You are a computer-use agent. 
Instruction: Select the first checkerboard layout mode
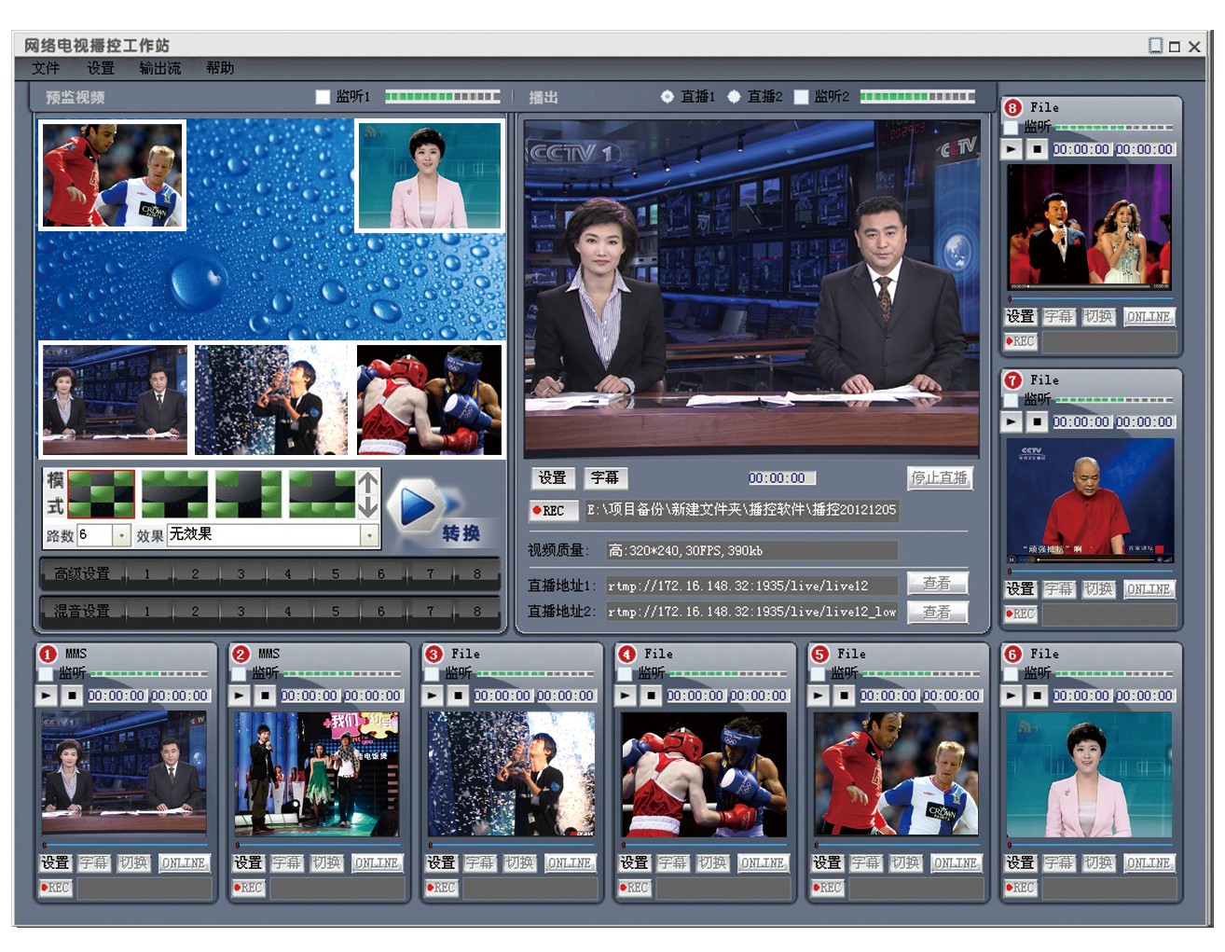coord(102,494)
